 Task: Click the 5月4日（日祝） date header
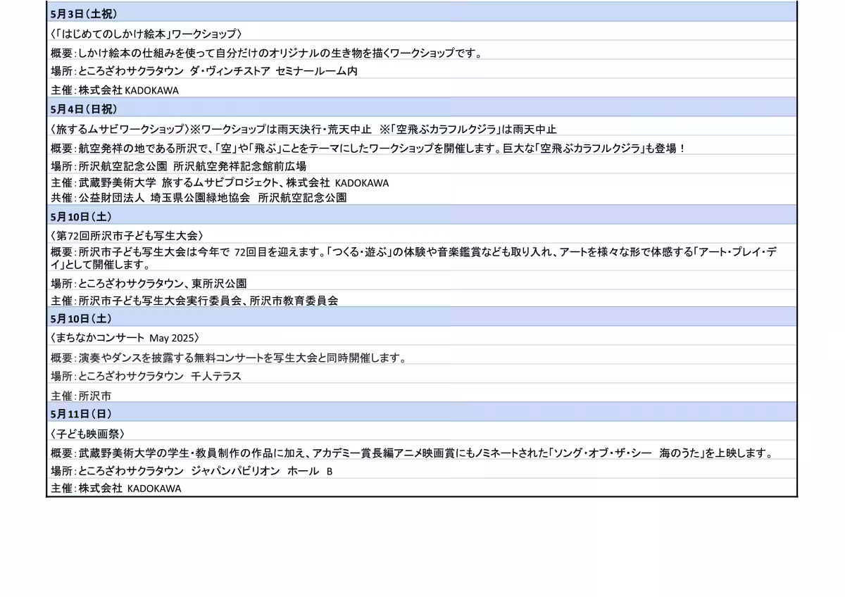84,109
